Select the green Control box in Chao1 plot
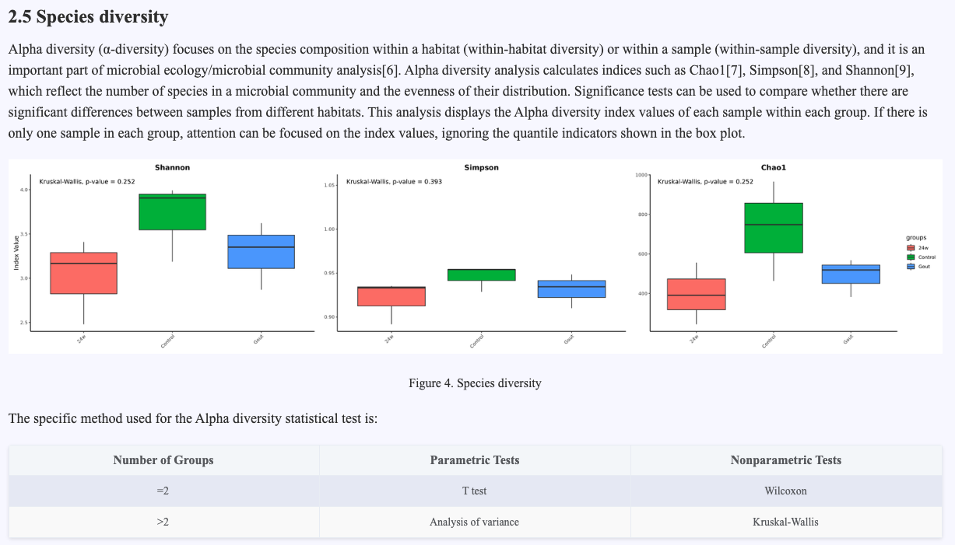 pos(773,228)
